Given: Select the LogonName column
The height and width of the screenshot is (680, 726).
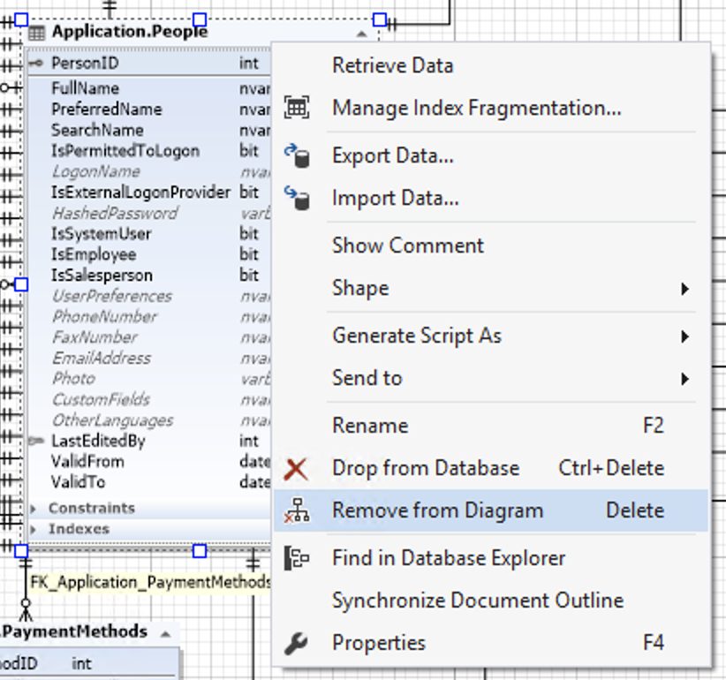Looking at the screenshot, I should tap(149, 171).
